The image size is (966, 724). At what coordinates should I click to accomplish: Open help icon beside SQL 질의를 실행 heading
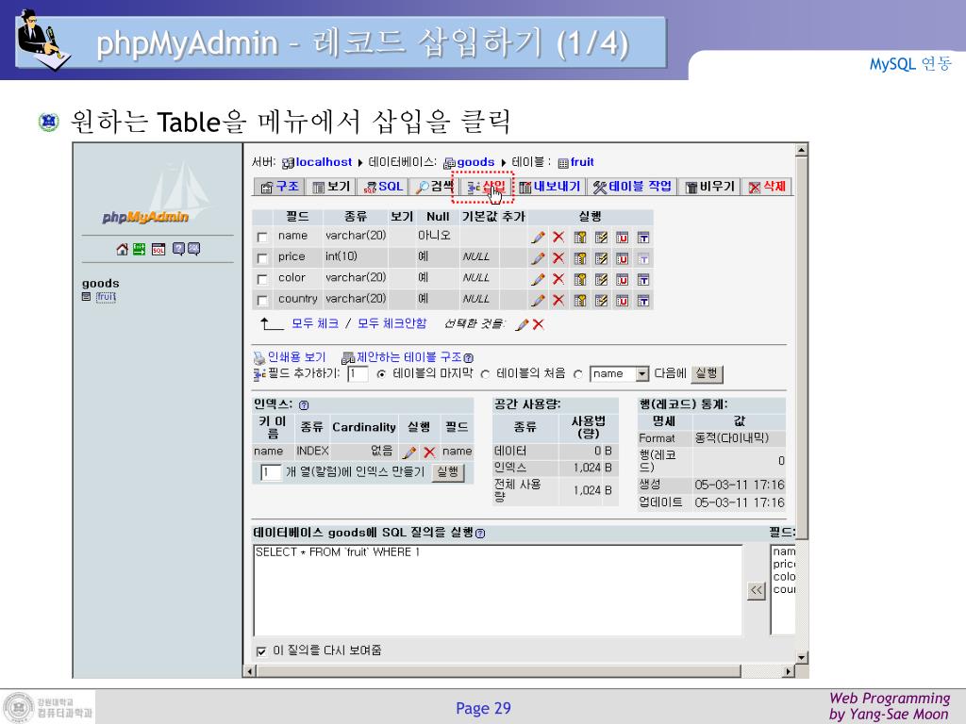click(x=480, y=534)
